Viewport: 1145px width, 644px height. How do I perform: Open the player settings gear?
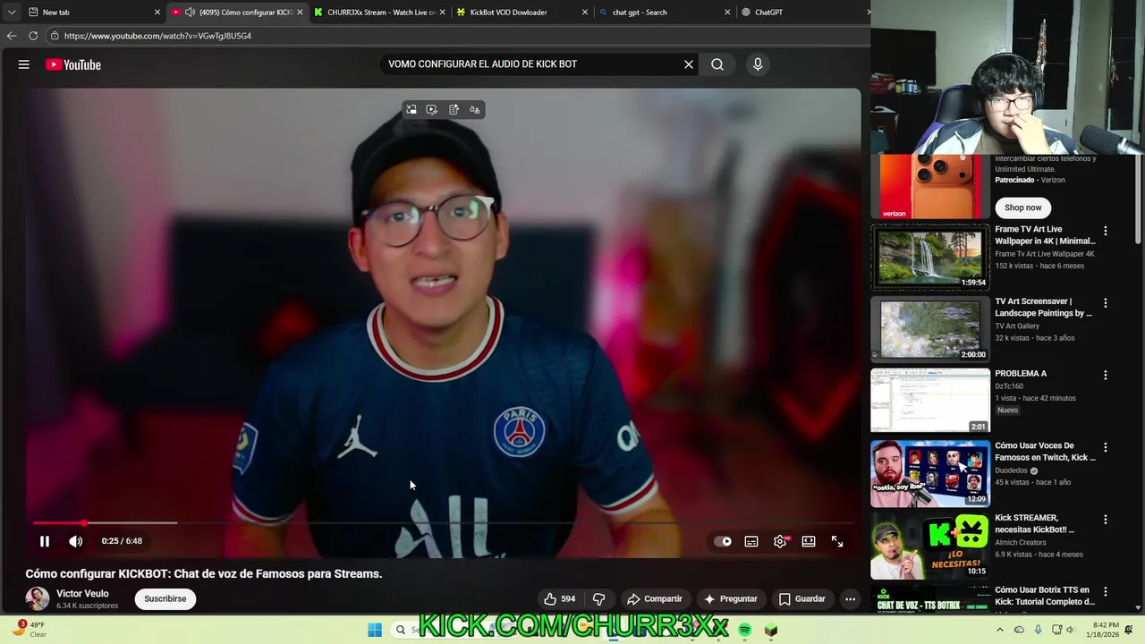coord(780,541)
